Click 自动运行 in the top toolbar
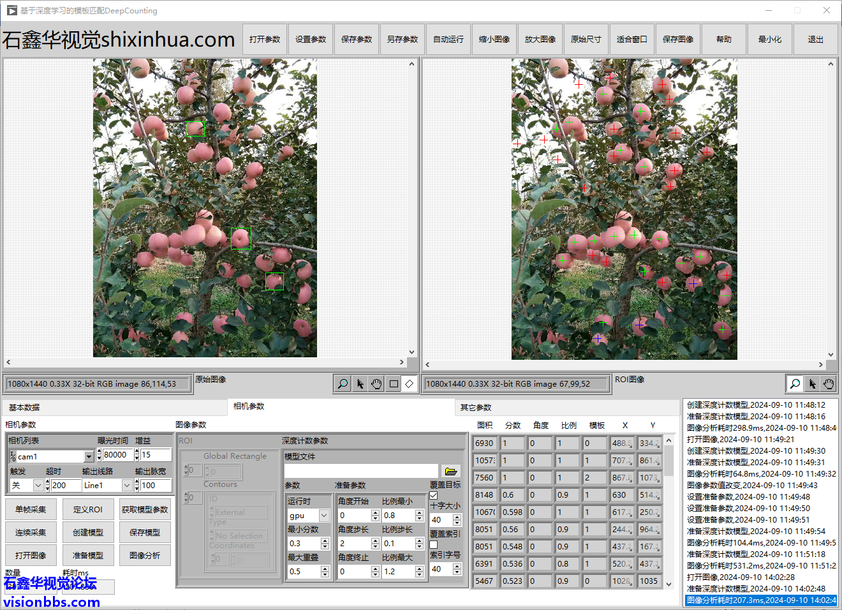Viewport: 842px width, 610px height. click(x=448, y=40)
